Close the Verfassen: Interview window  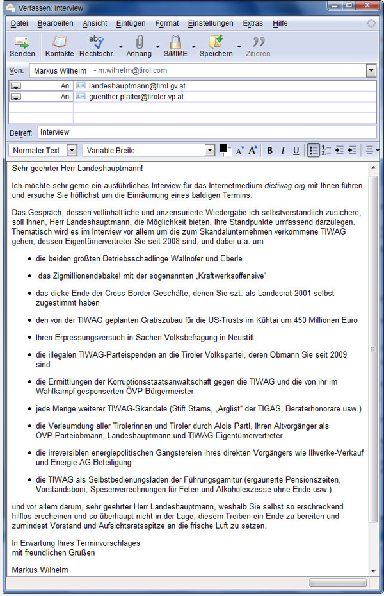[367, 6]
